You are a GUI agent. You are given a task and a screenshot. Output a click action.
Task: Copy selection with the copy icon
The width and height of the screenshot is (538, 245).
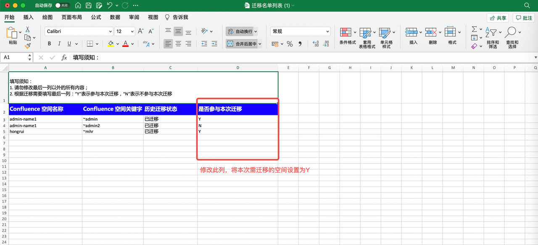coord(27,38)
